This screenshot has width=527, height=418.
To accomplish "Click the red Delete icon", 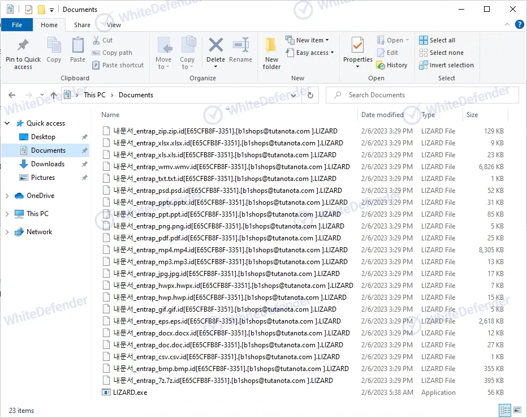I will (x=215, y=46).
